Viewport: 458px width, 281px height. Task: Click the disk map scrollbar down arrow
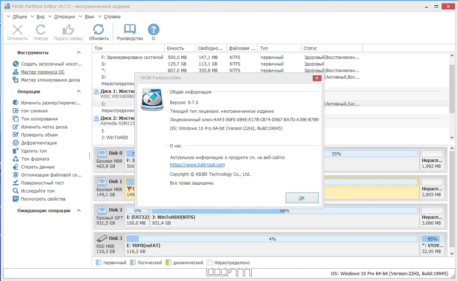coord(452,254)
